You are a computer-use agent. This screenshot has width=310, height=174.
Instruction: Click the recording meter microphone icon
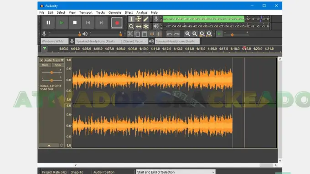coord(156,19)
